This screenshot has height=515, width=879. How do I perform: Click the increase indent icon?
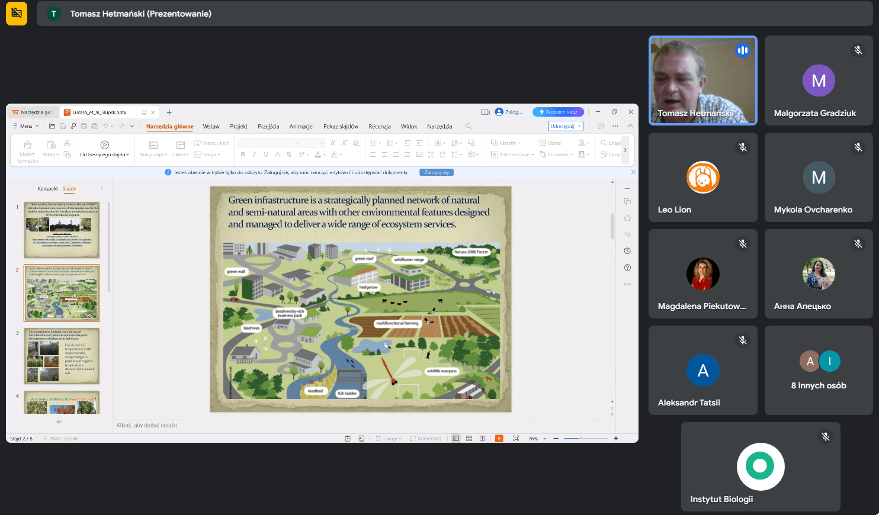point(419,143)
